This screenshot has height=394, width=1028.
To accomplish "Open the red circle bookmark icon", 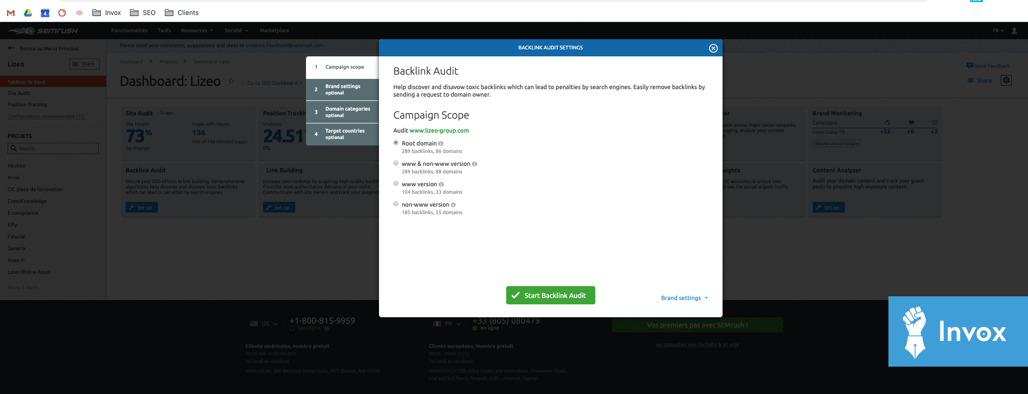I will [x=62, y=13].
